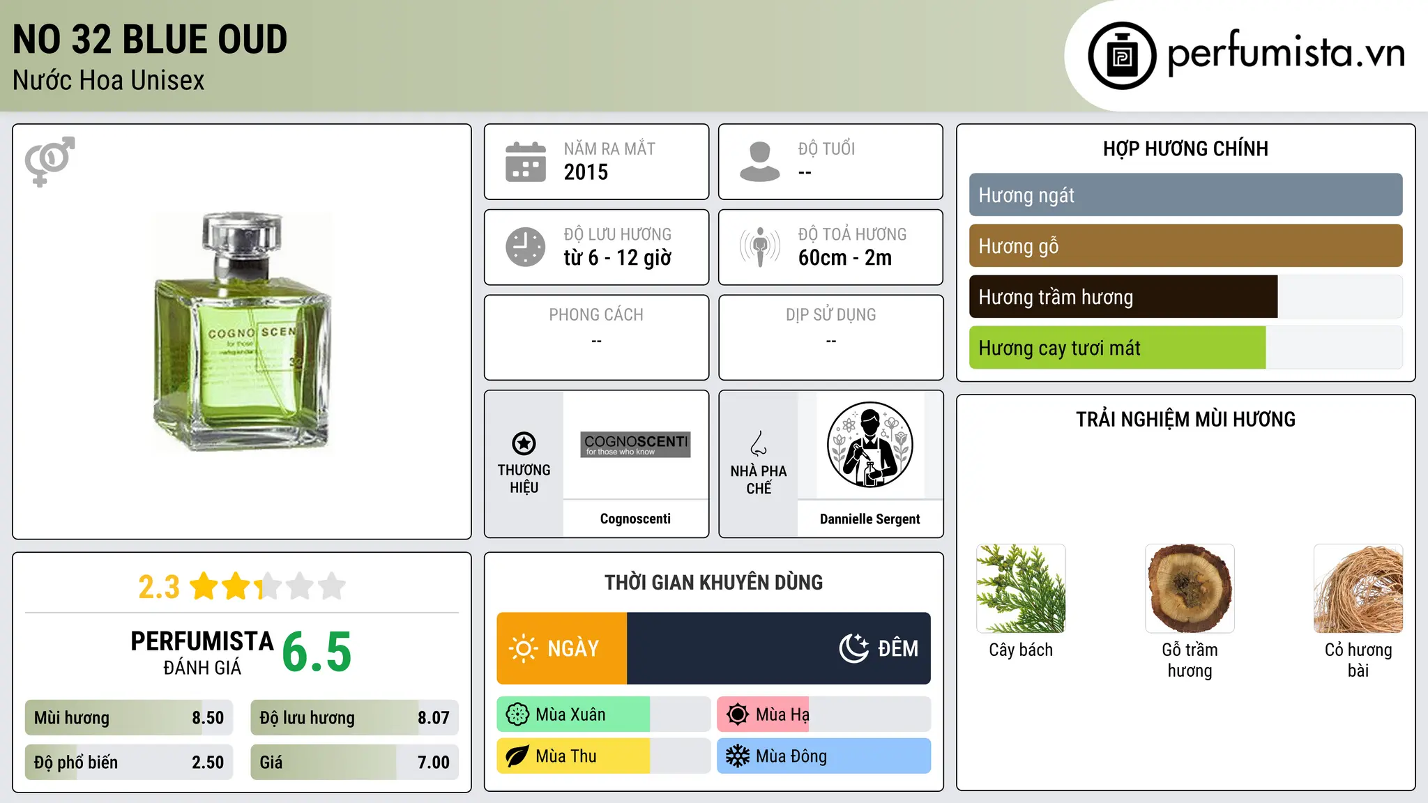Click the perfumista.vn site name
1428x803 pixels.
(x=1286, y=53)
